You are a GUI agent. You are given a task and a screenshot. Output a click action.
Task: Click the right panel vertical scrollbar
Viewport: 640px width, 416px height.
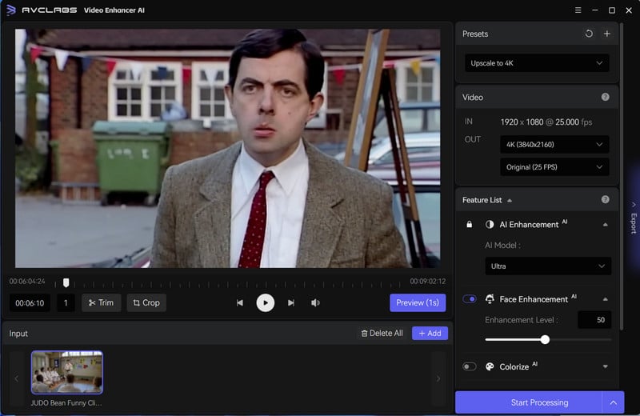622,175
